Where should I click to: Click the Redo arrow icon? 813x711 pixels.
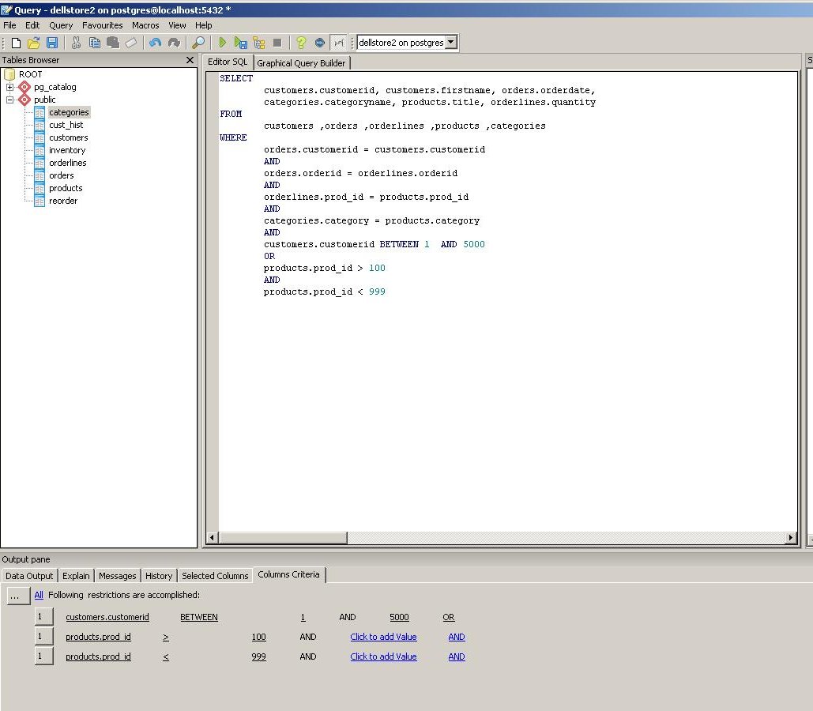pyautogui.click(x=174, y=43)
